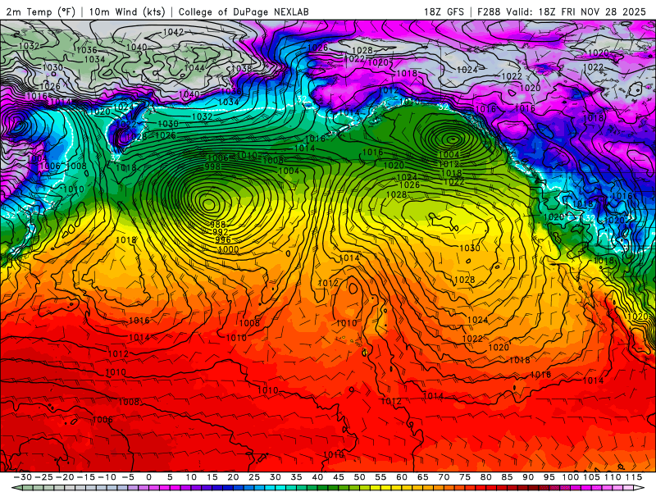Click the 100 label on temperature scale
This screenshot has height=492, width=656.
(570, 477)
